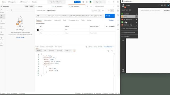Click Cookies link under Send
The width and height of the screenshot is (170, 95).
(x=111, y=20)
